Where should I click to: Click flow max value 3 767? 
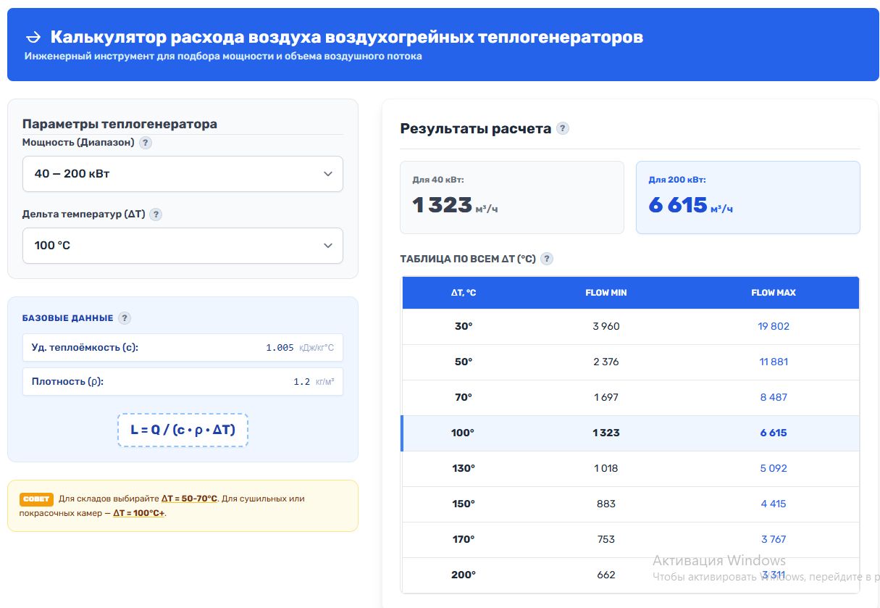774,539
